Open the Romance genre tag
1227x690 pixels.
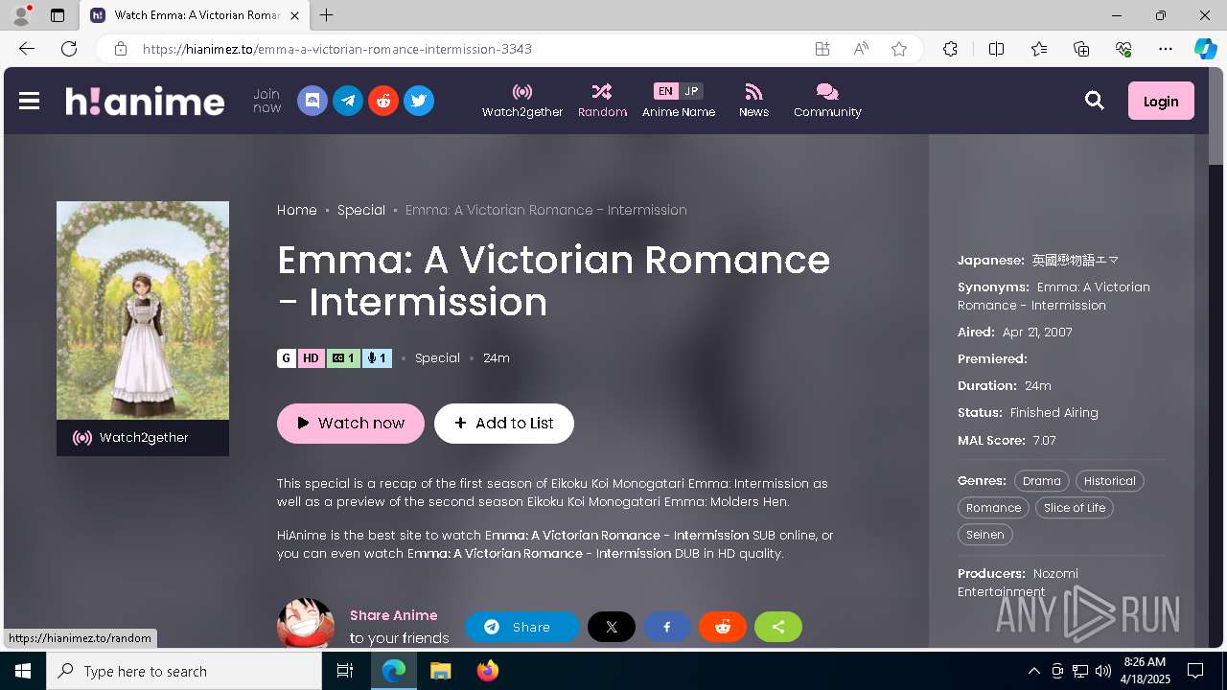(x=993, y=508)
